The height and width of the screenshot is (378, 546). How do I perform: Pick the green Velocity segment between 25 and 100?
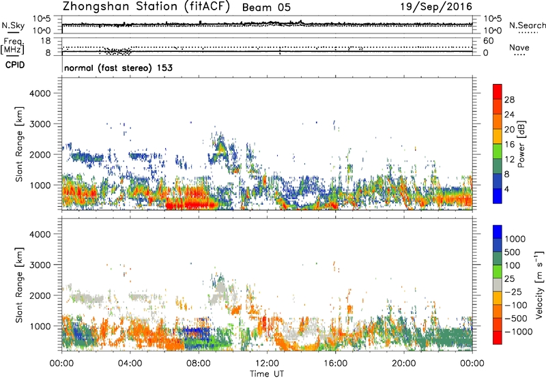coord(498,272)
